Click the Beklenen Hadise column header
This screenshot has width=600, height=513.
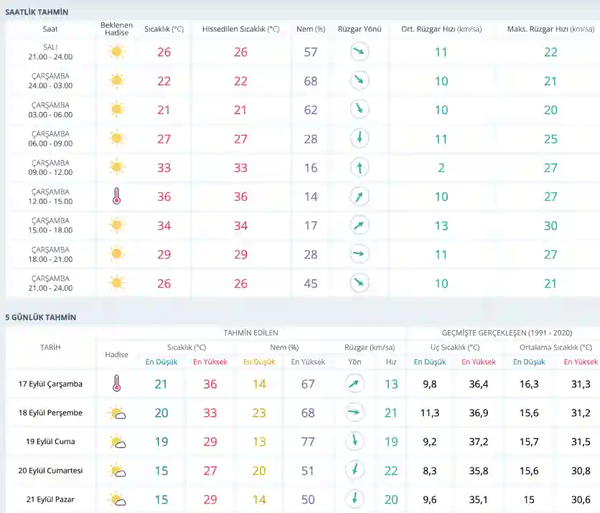tap(116, 29)
